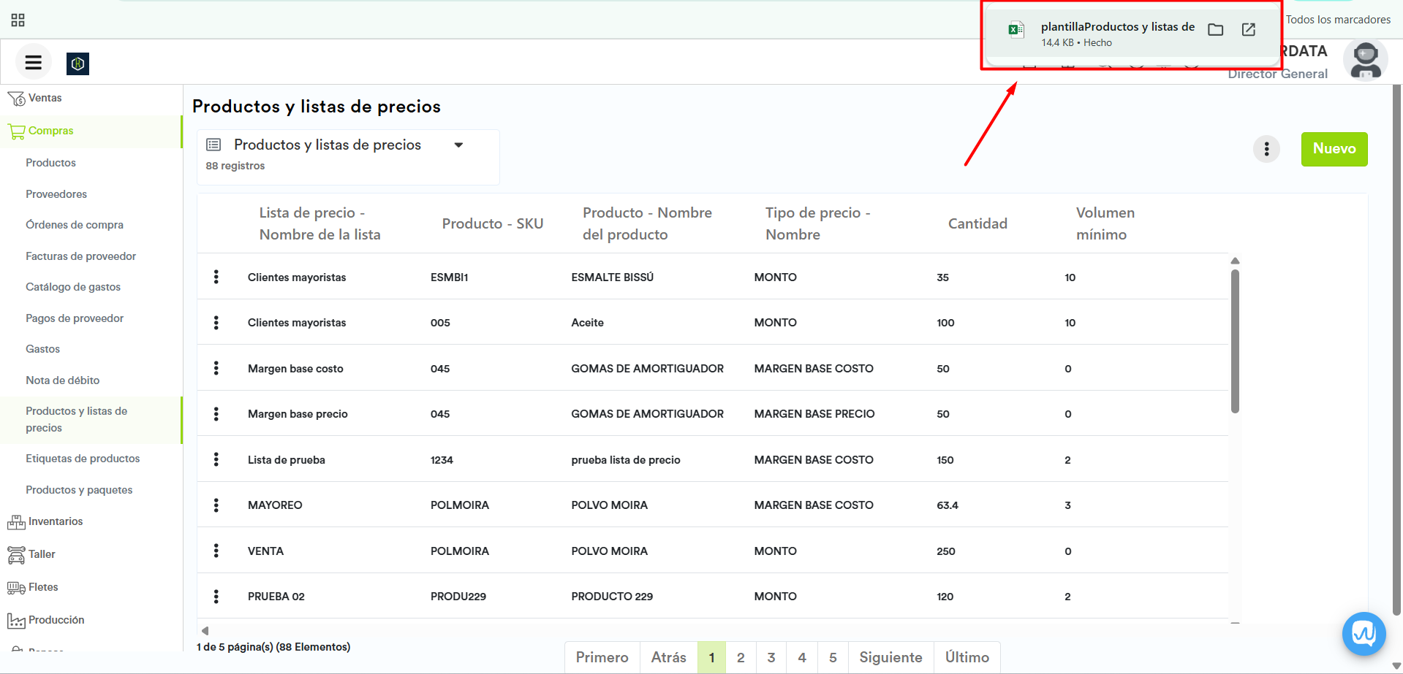The height and width of the screenshot is (674, 1403).
Task: Open the hamburger navigation menu
Action: click(x=33, y=63)
